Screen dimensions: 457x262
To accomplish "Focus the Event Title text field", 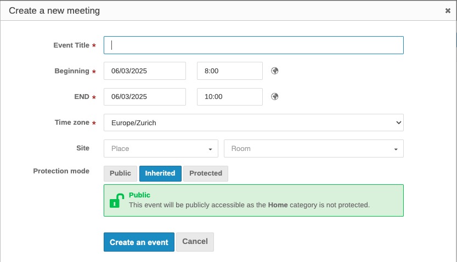I will [x=253, y=45].
